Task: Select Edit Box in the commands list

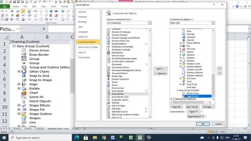Action: click(115, 103)
